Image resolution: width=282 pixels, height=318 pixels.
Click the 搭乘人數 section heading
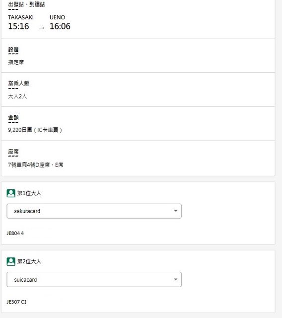[19, 83]
